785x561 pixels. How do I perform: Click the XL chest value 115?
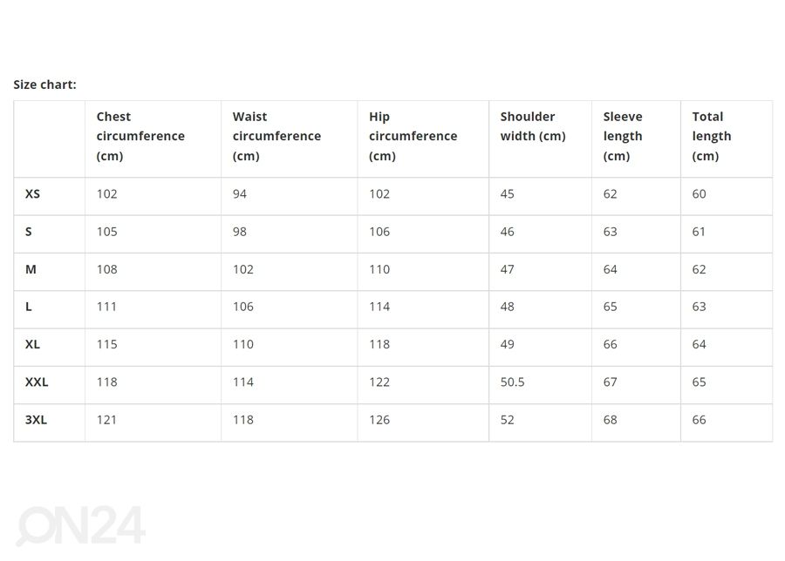point(106,344)
